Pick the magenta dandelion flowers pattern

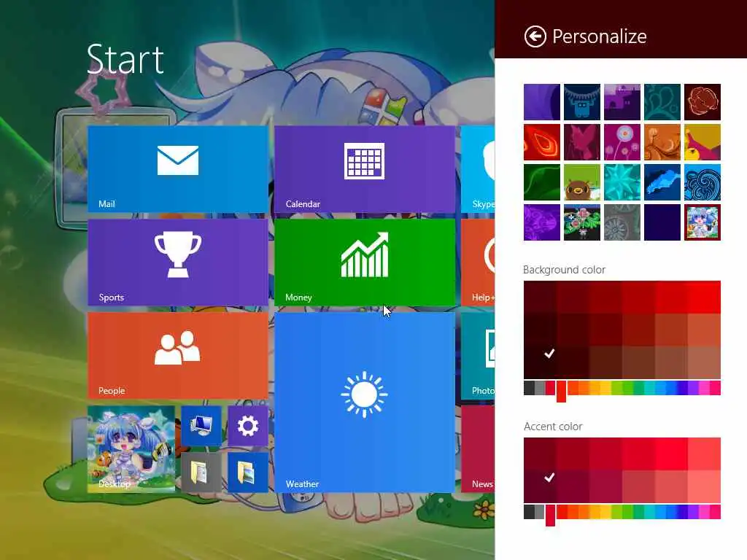tap(622, 142)
